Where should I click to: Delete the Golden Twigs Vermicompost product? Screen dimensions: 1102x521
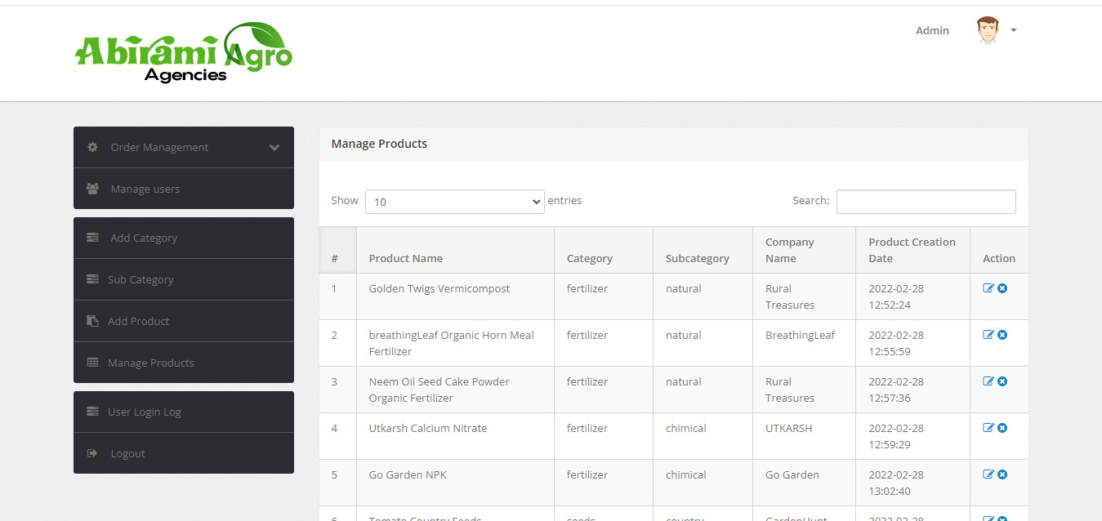pyautogui.click(x=1002, y=288)
